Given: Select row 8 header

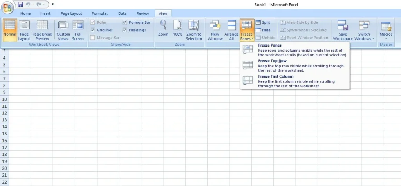Looking at the screenshot, I should point(4,85).
